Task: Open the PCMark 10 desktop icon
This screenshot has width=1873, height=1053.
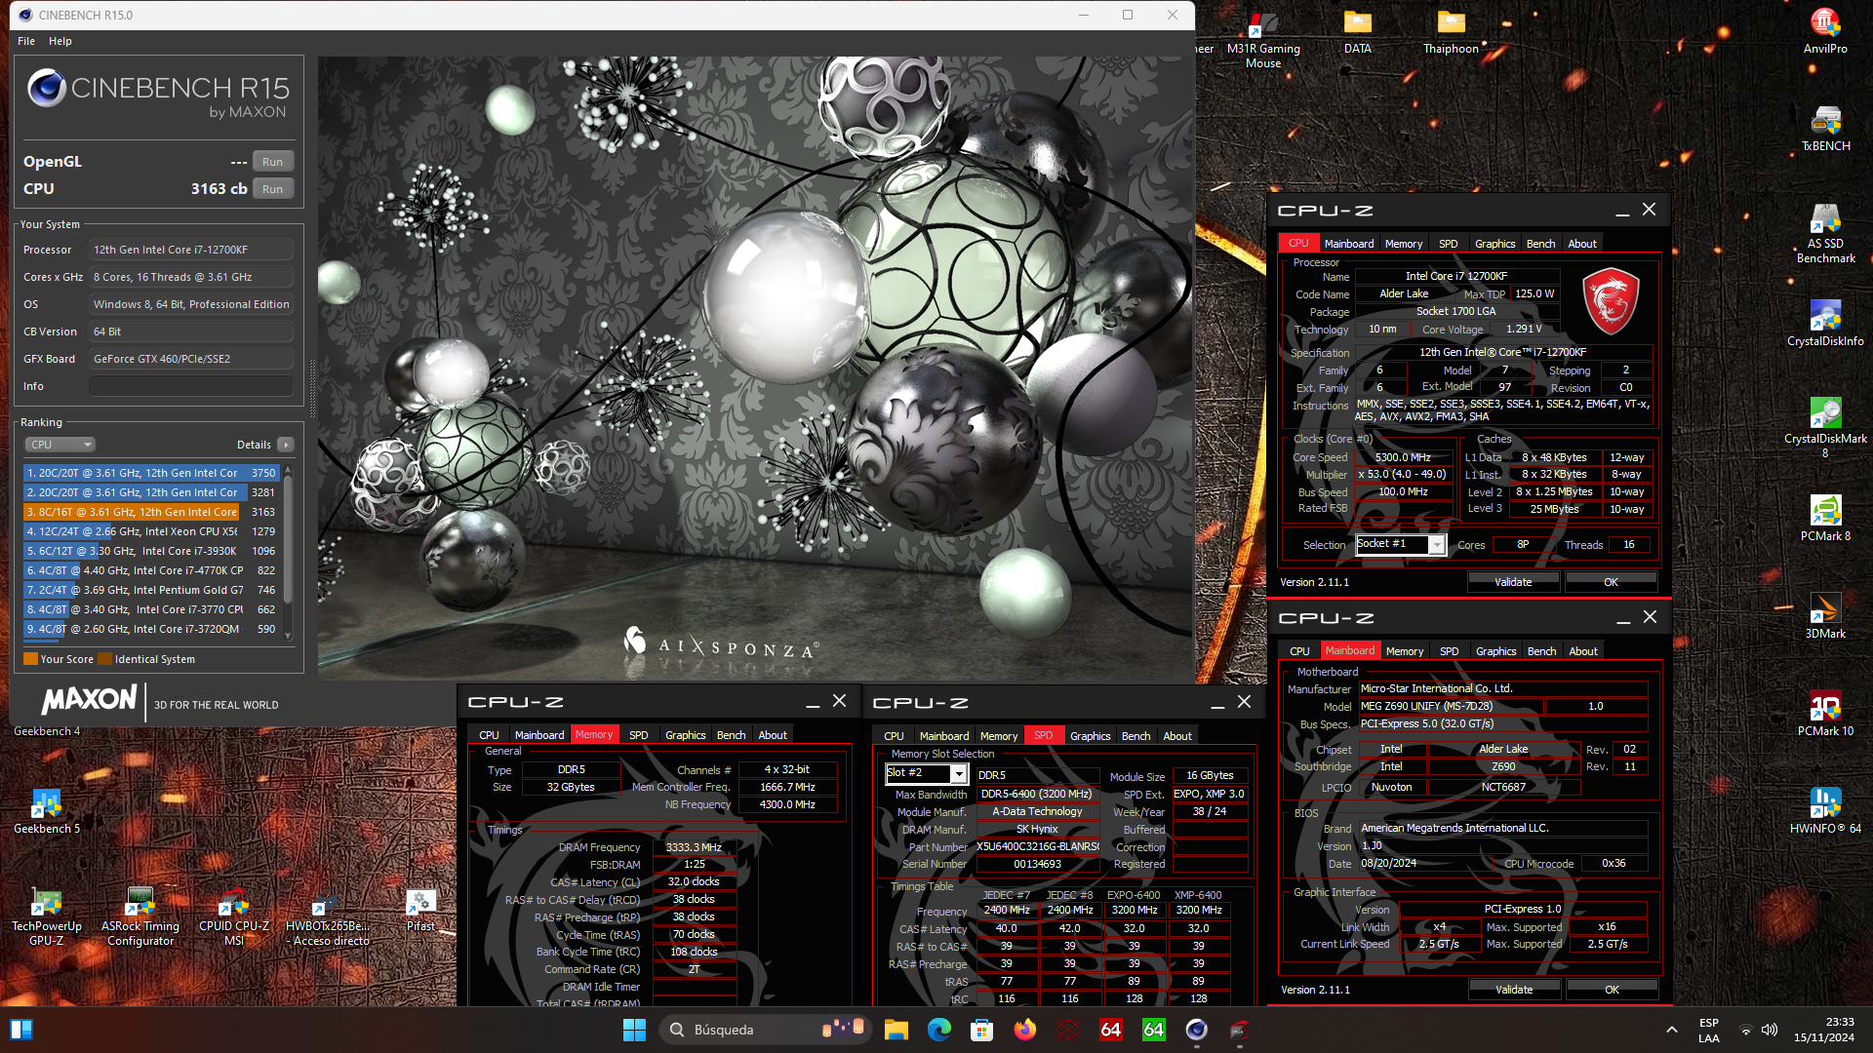Action: [1825, 713]
